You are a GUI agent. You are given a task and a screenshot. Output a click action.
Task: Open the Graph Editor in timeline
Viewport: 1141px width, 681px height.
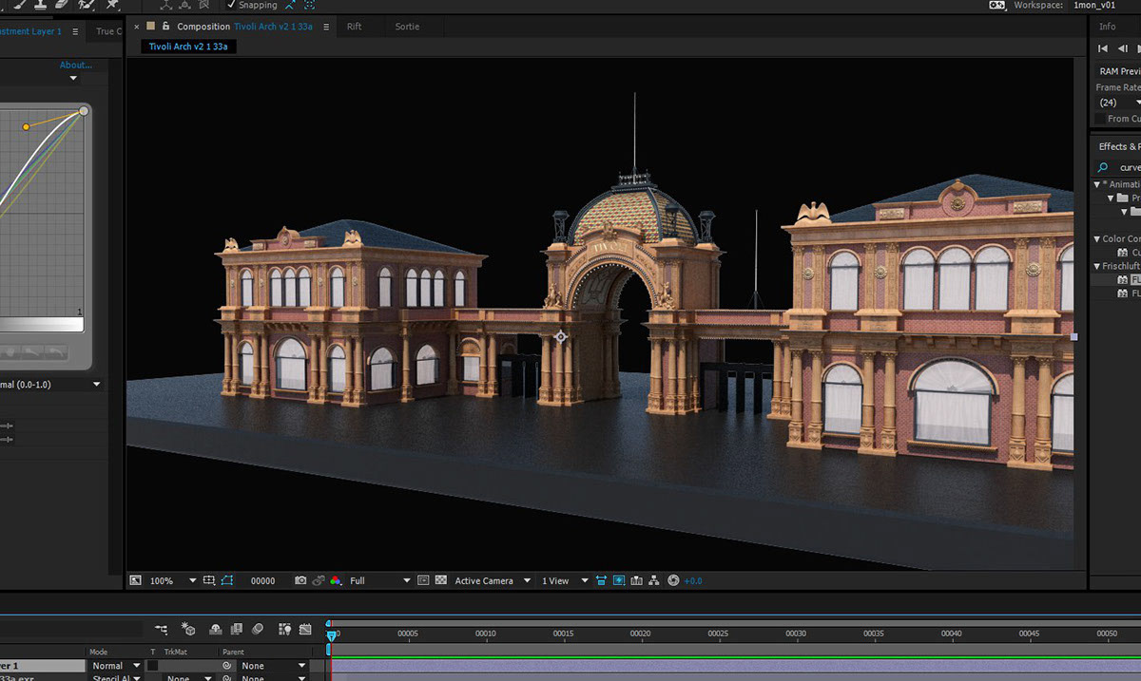[305, 629]
